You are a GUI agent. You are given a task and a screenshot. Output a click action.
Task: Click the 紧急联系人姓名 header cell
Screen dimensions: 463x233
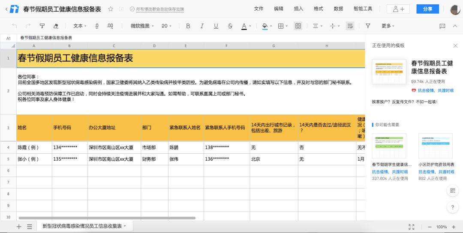(186, 128)
